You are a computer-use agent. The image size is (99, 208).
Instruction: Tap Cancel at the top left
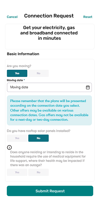click(x=12, y=17)
